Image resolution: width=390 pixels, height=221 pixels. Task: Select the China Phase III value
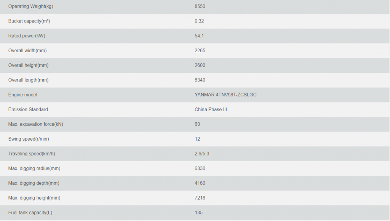tap(211, 109)
